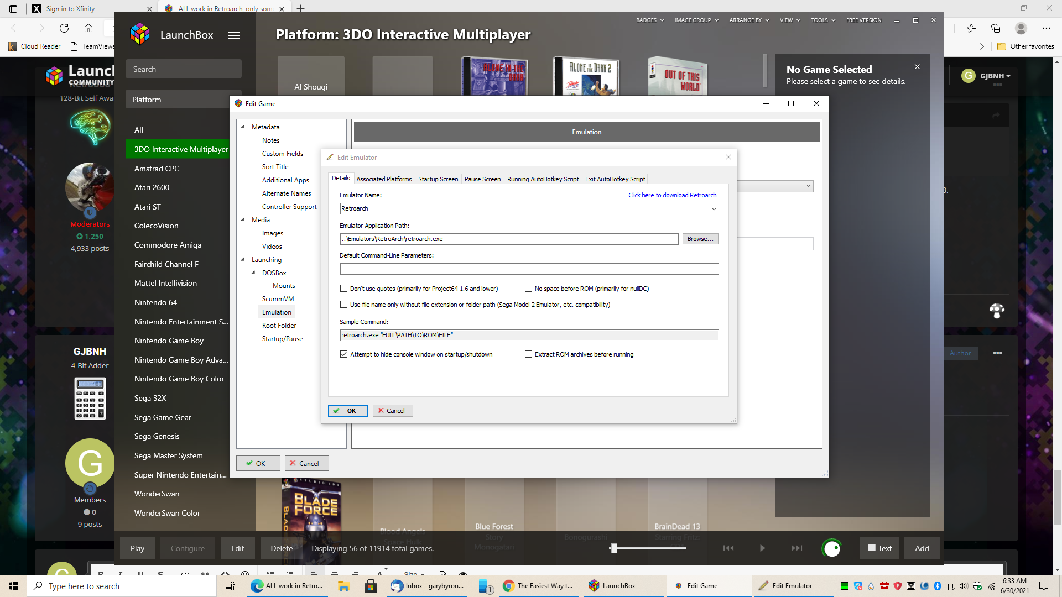Confirm Edit Emulator with OK
This screenshot has height=597, width=1062.
point(348,411)
